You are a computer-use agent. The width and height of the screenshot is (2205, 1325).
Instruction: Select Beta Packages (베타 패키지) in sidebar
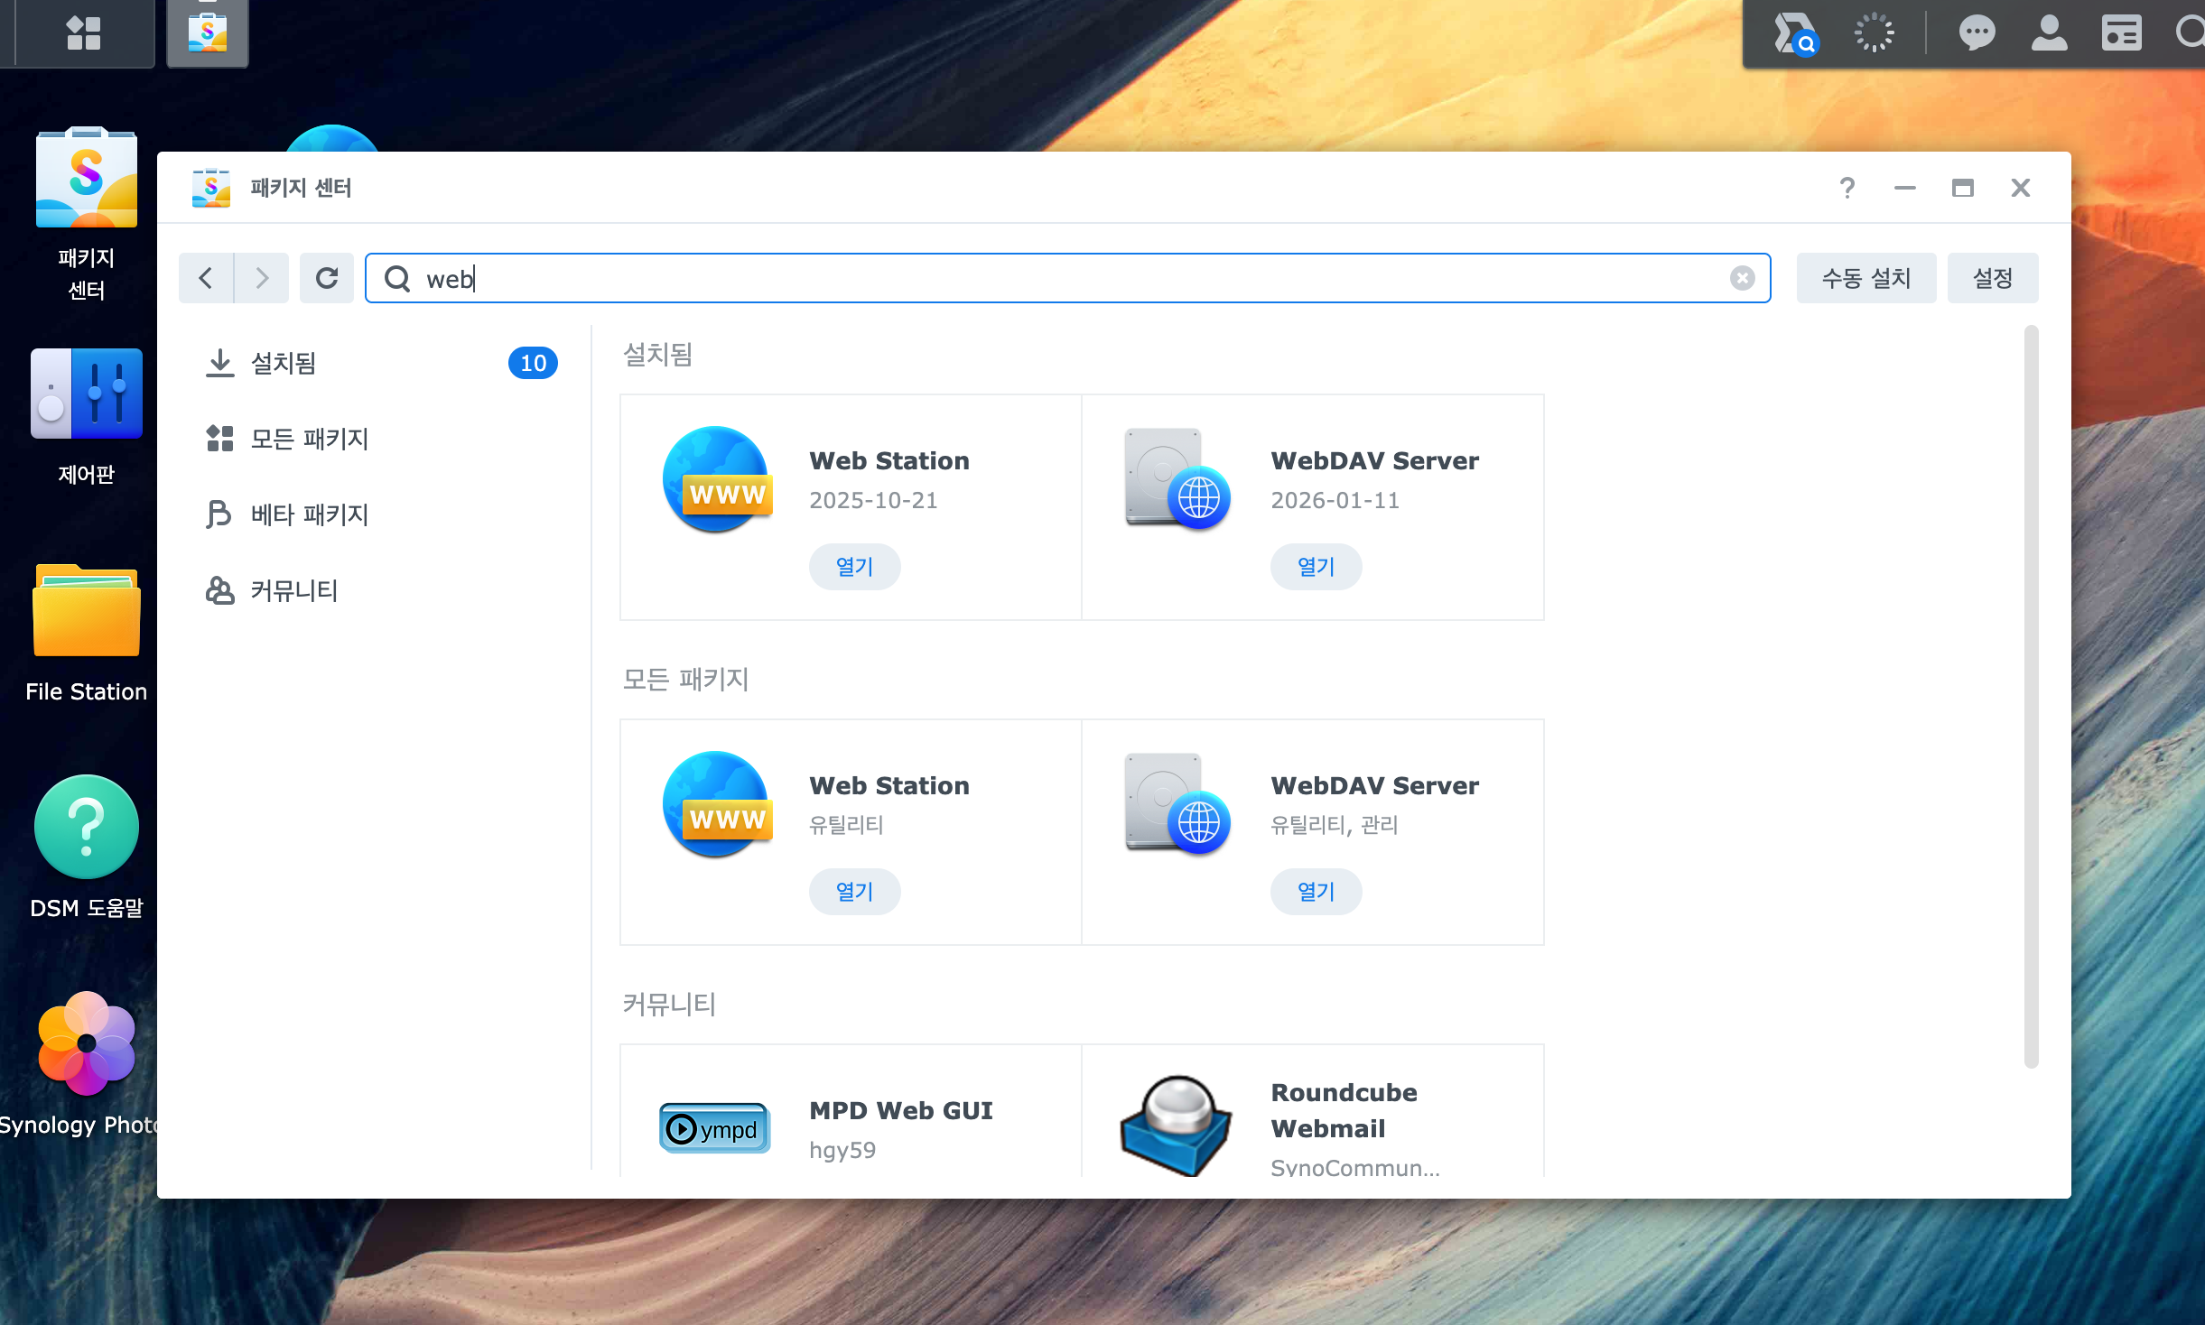(381, 514)
